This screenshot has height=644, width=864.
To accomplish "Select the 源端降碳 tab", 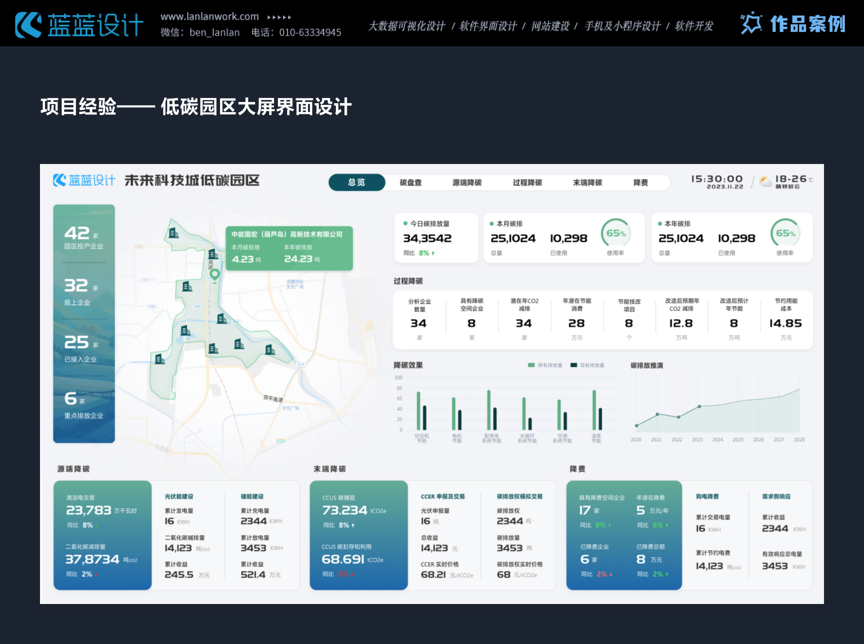I will pyautogui.click(x=467, y=182).
